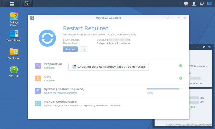Click the 14:30:18 uptime text in widget
This screenshot has height=129, width=215.
pyautogui.click(x=197, y=83)
